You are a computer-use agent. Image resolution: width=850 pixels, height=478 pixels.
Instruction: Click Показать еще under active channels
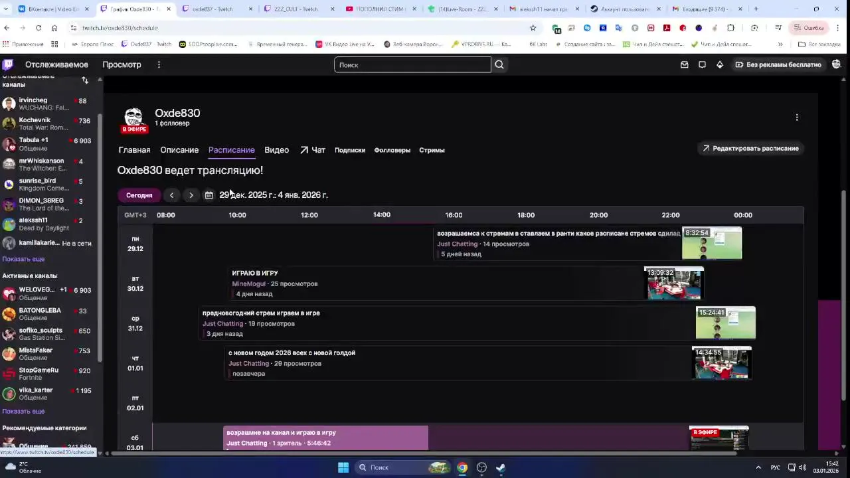tap(23, 411)
